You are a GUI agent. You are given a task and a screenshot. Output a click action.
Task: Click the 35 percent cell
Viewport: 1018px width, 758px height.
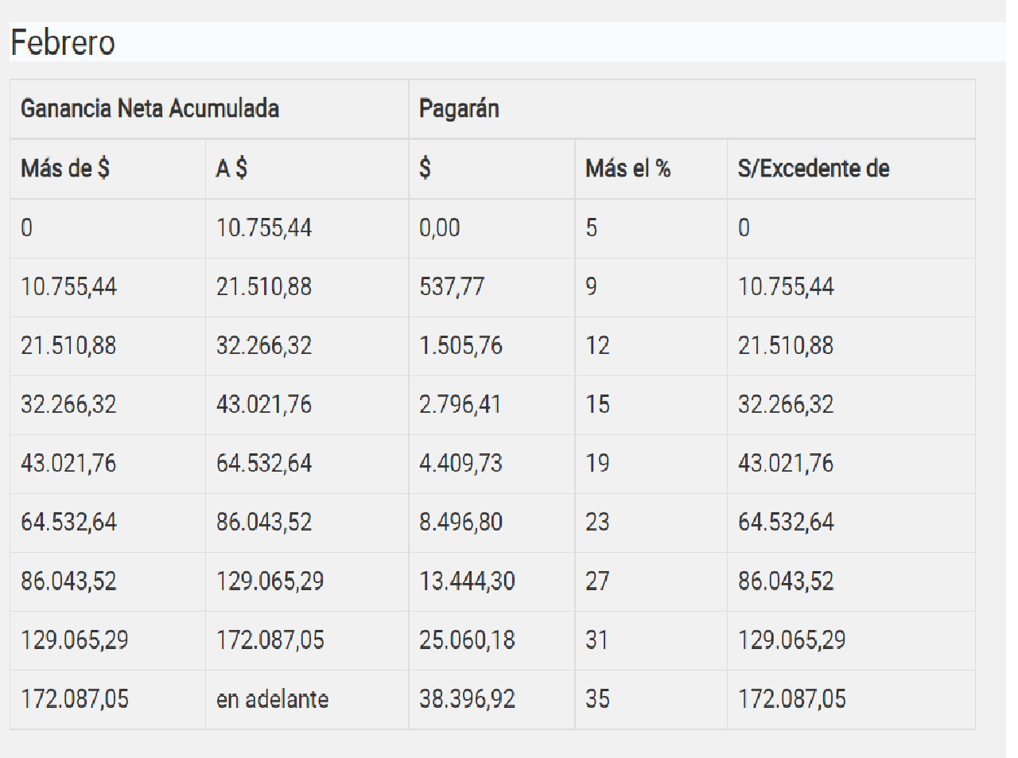pyautogui.click(x=597, y=698)
